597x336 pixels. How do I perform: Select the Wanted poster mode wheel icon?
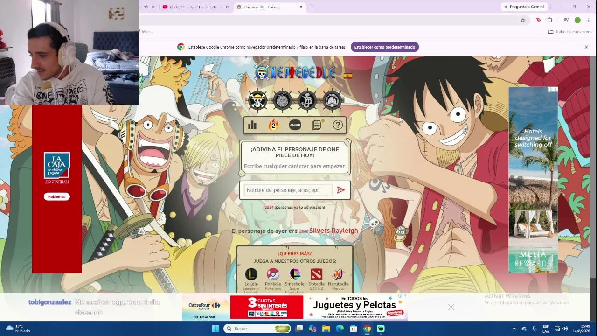307,100
